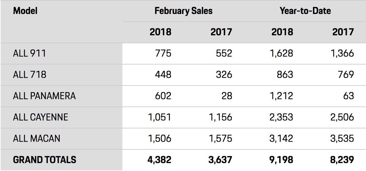
Task: Click the 1,628 year-to-date cell
Action: [x=281, y=54]
